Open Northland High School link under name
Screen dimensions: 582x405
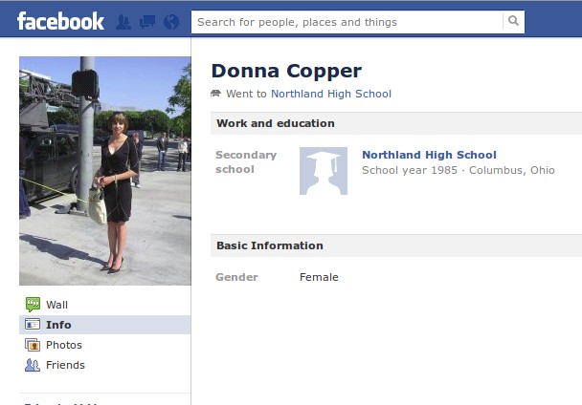(330, 94)
